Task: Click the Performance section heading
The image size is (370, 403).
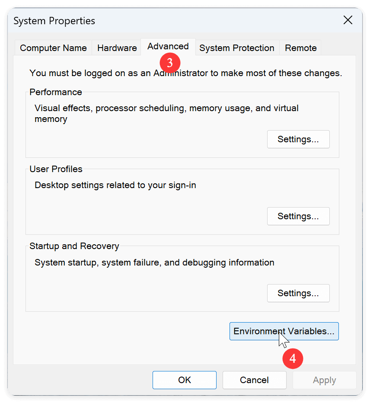Action: pos(55,92)
